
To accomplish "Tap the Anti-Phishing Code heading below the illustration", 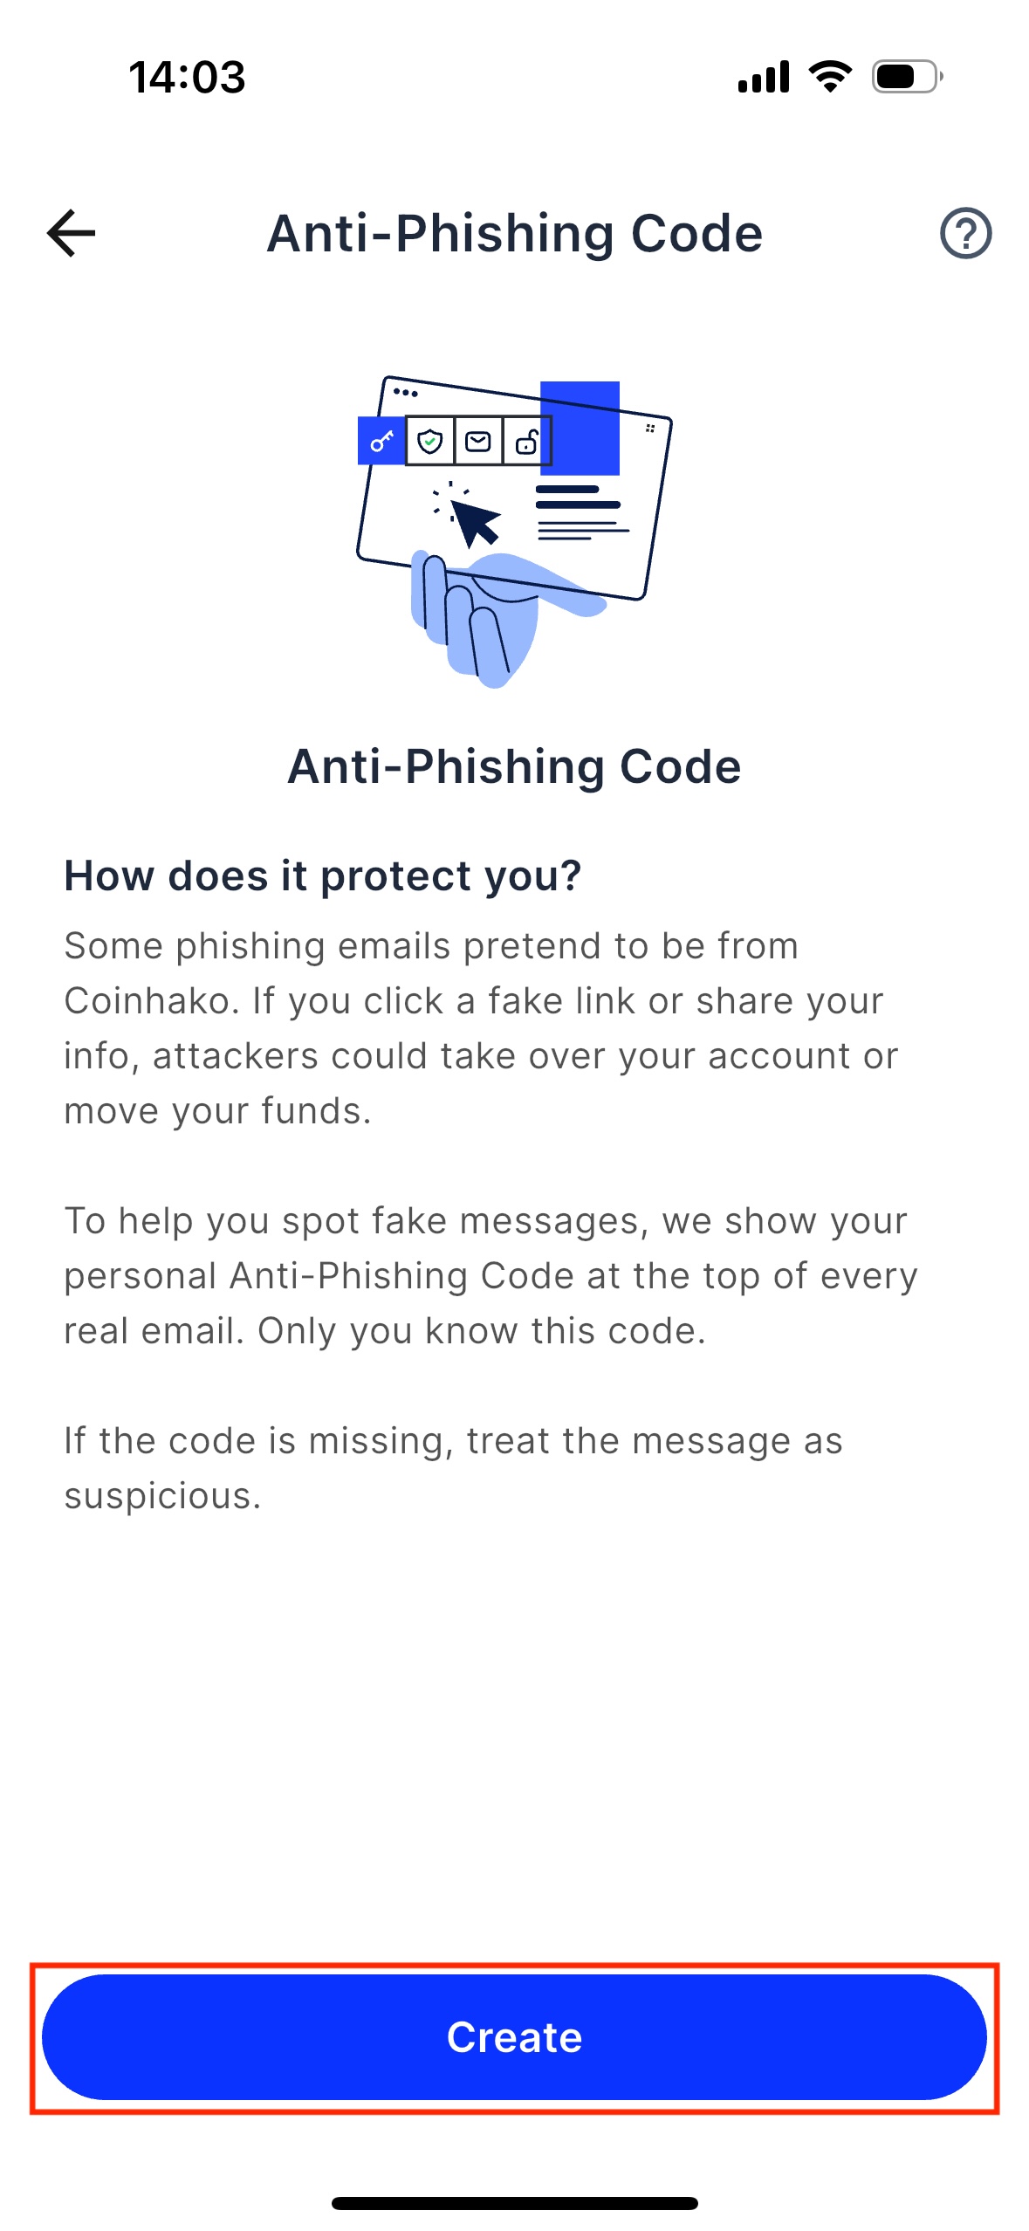I will pyautogui.click(x=515, y=766).
